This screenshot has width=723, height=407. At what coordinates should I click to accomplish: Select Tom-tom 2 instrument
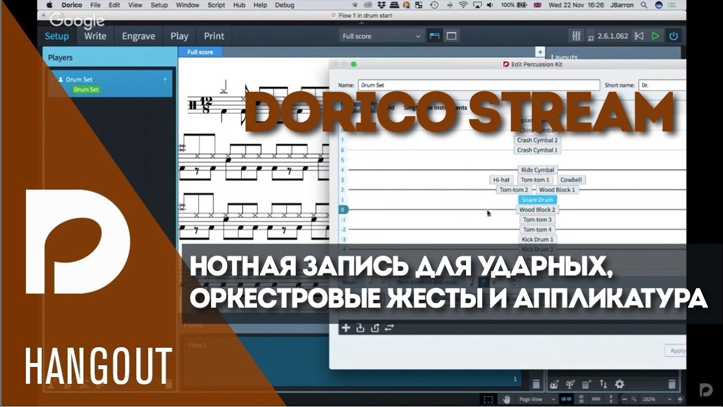click(x=514, y=190)
